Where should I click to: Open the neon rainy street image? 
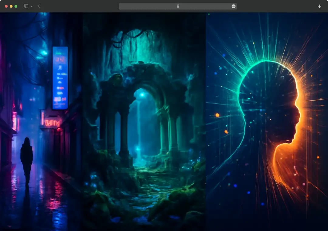tap(41, 122)
